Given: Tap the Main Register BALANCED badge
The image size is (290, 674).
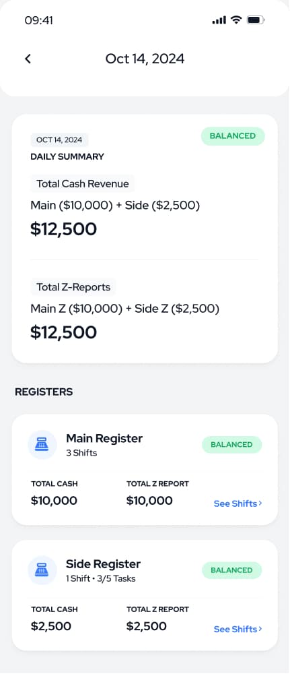Looking at the screenshot, I should click(231, 444).
